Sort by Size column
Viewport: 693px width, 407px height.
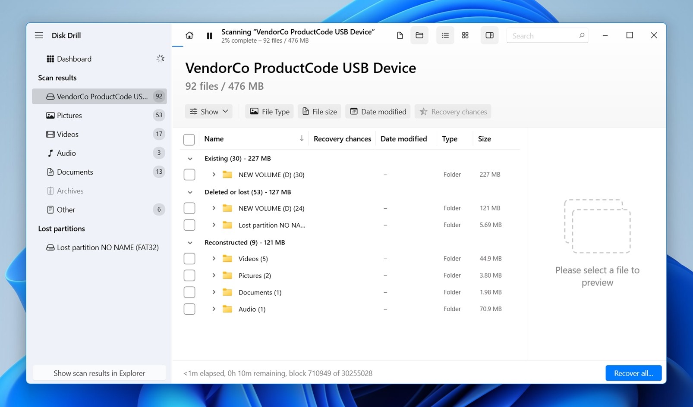(484, 139)
